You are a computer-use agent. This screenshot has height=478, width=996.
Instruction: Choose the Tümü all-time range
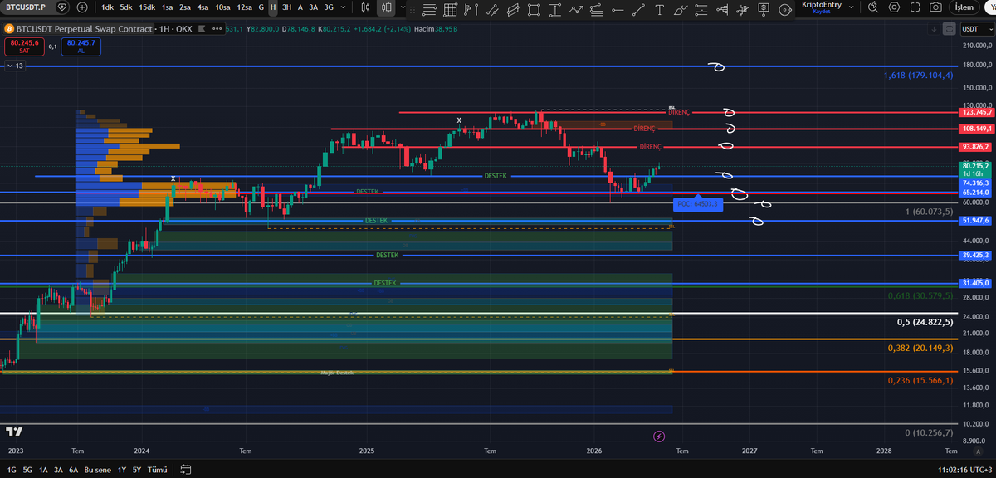(x=157, y=470)
